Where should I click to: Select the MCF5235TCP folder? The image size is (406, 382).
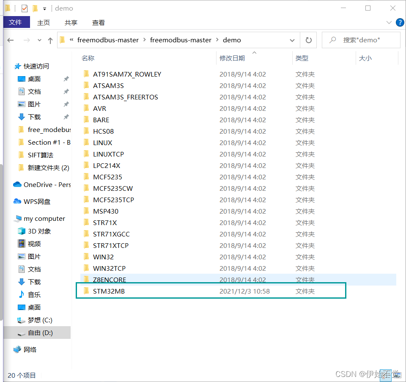click(113, 200)
